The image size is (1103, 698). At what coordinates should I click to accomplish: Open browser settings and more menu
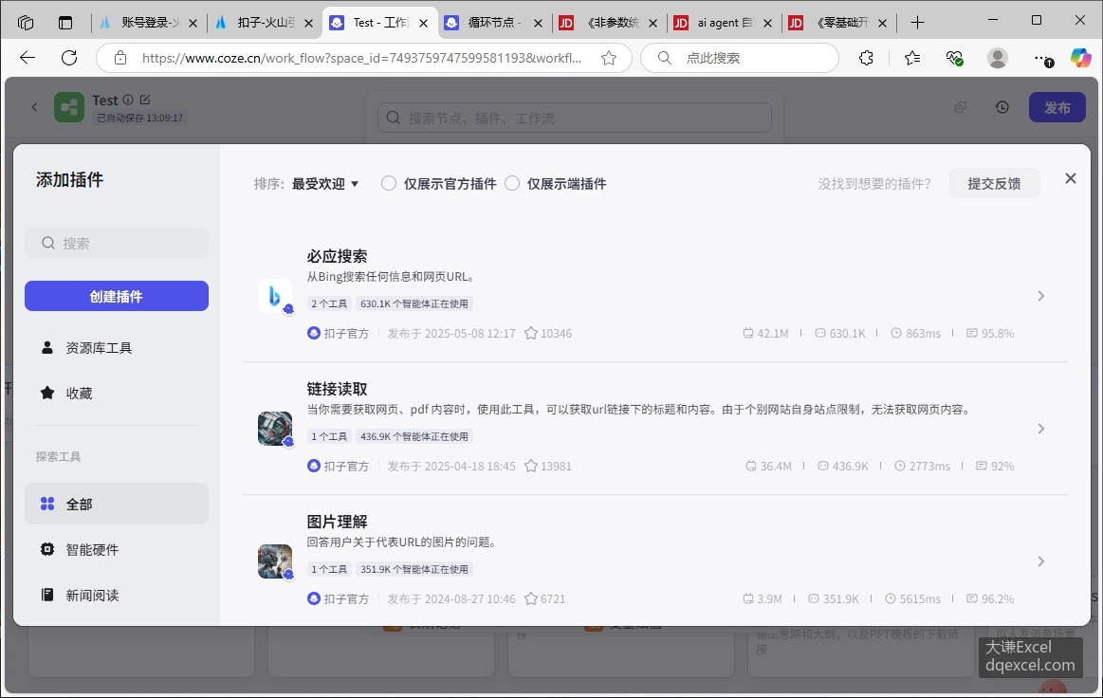coord(1042,58)
